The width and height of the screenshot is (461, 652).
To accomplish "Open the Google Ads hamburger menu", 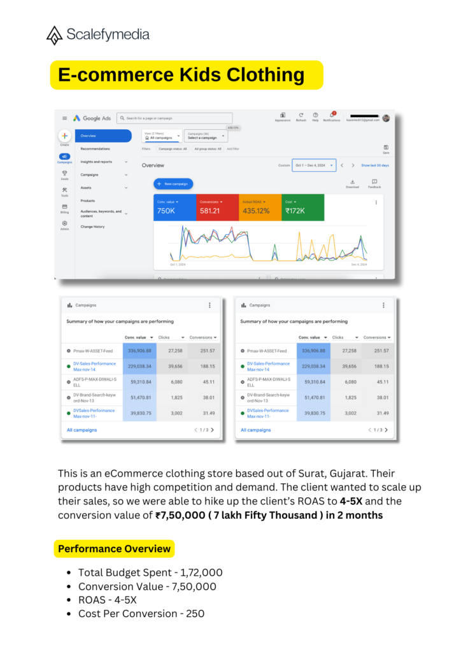I will pos(64,118).
